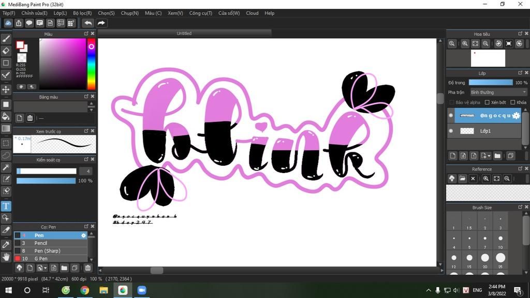Viewport: 530px width, 298px height.
Task: Click the cloud save icon in toolbar
Action: (8, 23)
